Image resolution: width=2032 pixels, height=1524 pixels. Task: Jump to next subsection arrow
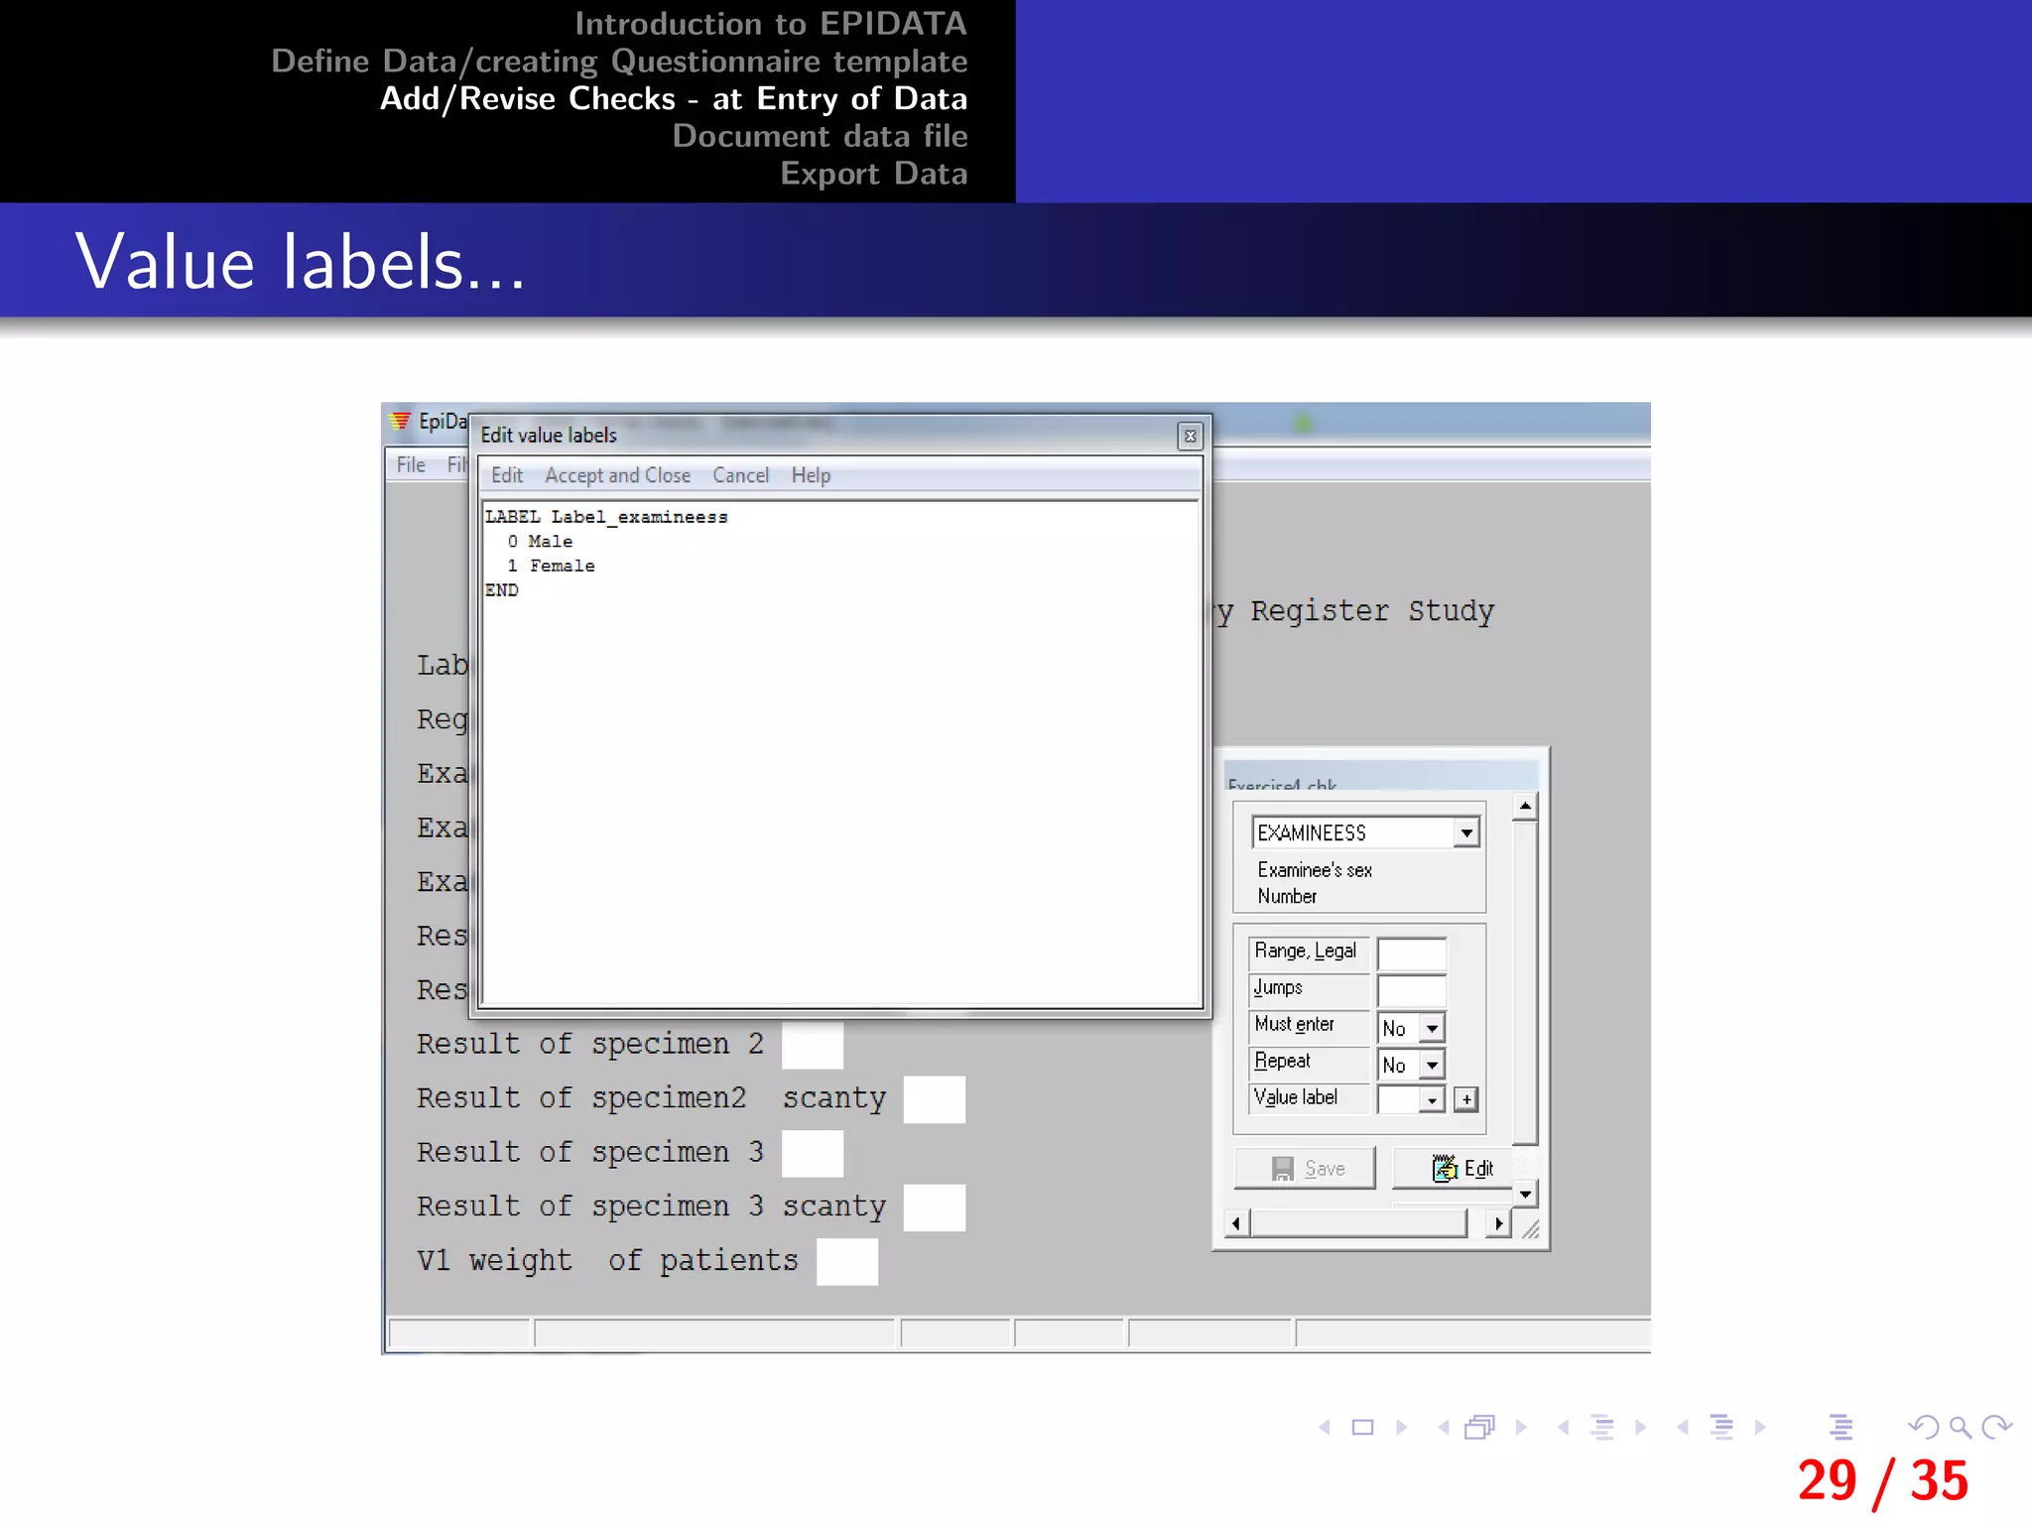click(1640, 1428)
